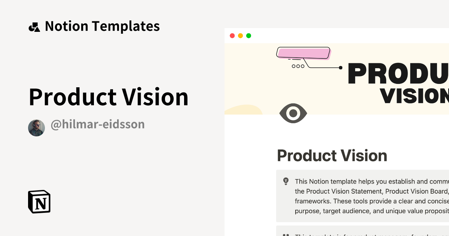The image size is (449, 236).
Task: Click the PRODUCT VISION cover title
Action: [404, 82]
